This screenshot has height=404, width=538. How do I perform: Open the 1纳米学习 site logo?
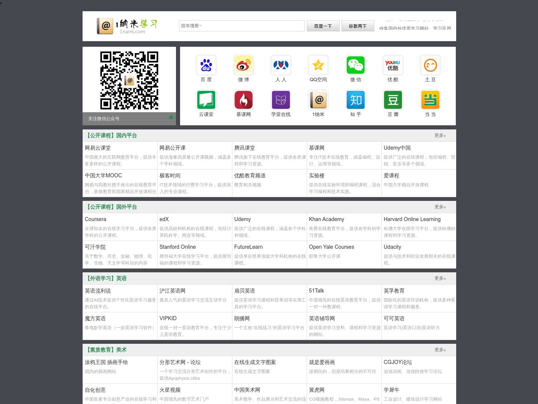pos(127,26)
